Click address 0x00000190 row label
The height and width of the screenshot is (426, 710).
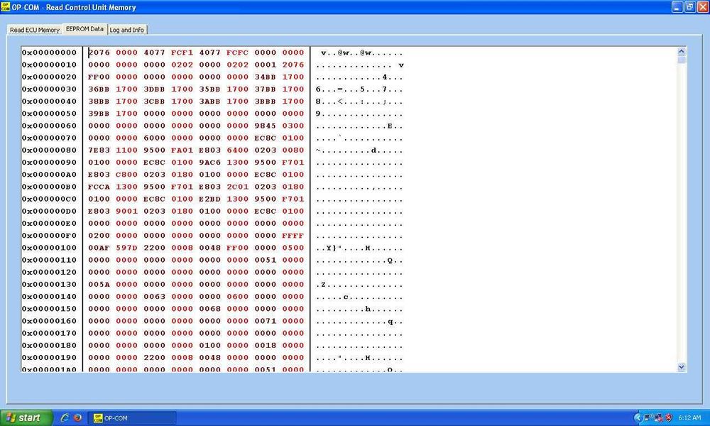point(50,358)
